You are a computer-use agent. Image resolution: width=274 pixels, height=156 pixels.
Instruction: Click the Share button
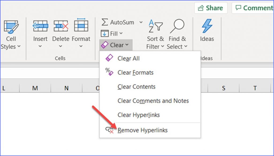[211, 8]
